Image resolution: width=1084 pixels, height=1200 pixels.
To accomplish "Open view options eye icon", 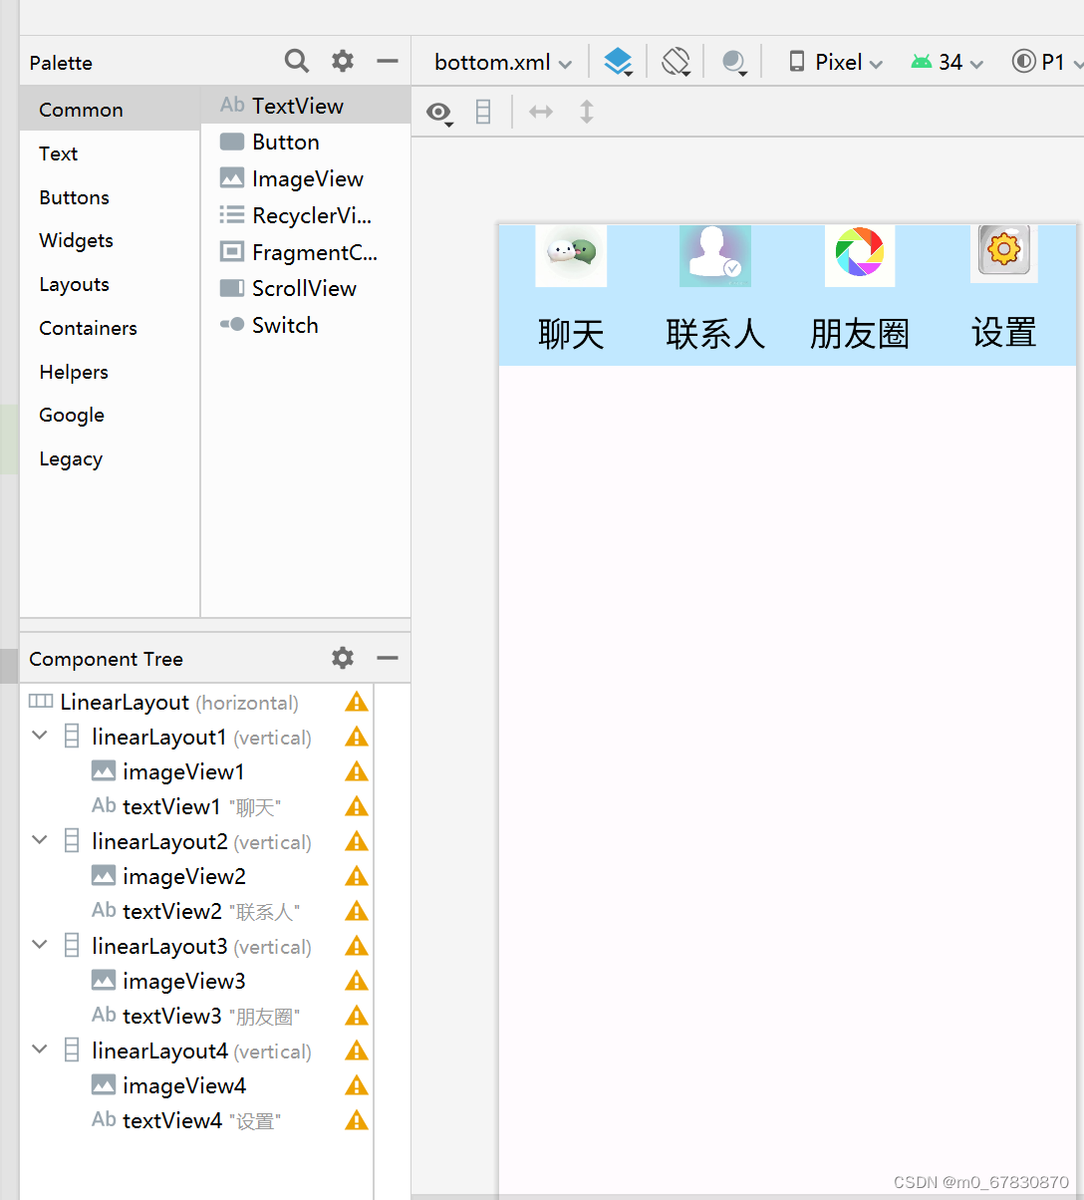I will click(x=439, y=113).
